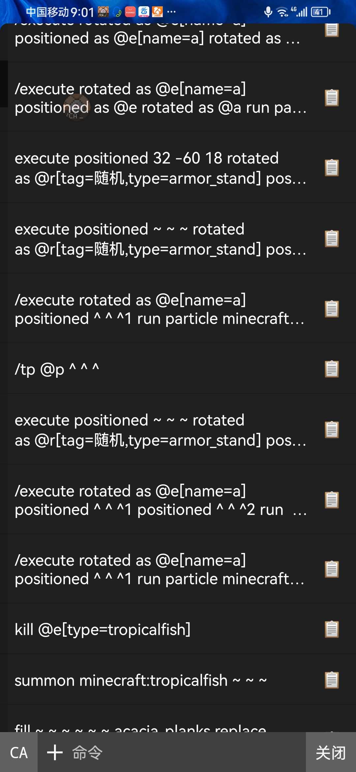Image resolution: width=356 pixels, height=772 pixels.
Task: Copy the 'positioned as @e rotated as @a' command
Action: coord(332,98)
